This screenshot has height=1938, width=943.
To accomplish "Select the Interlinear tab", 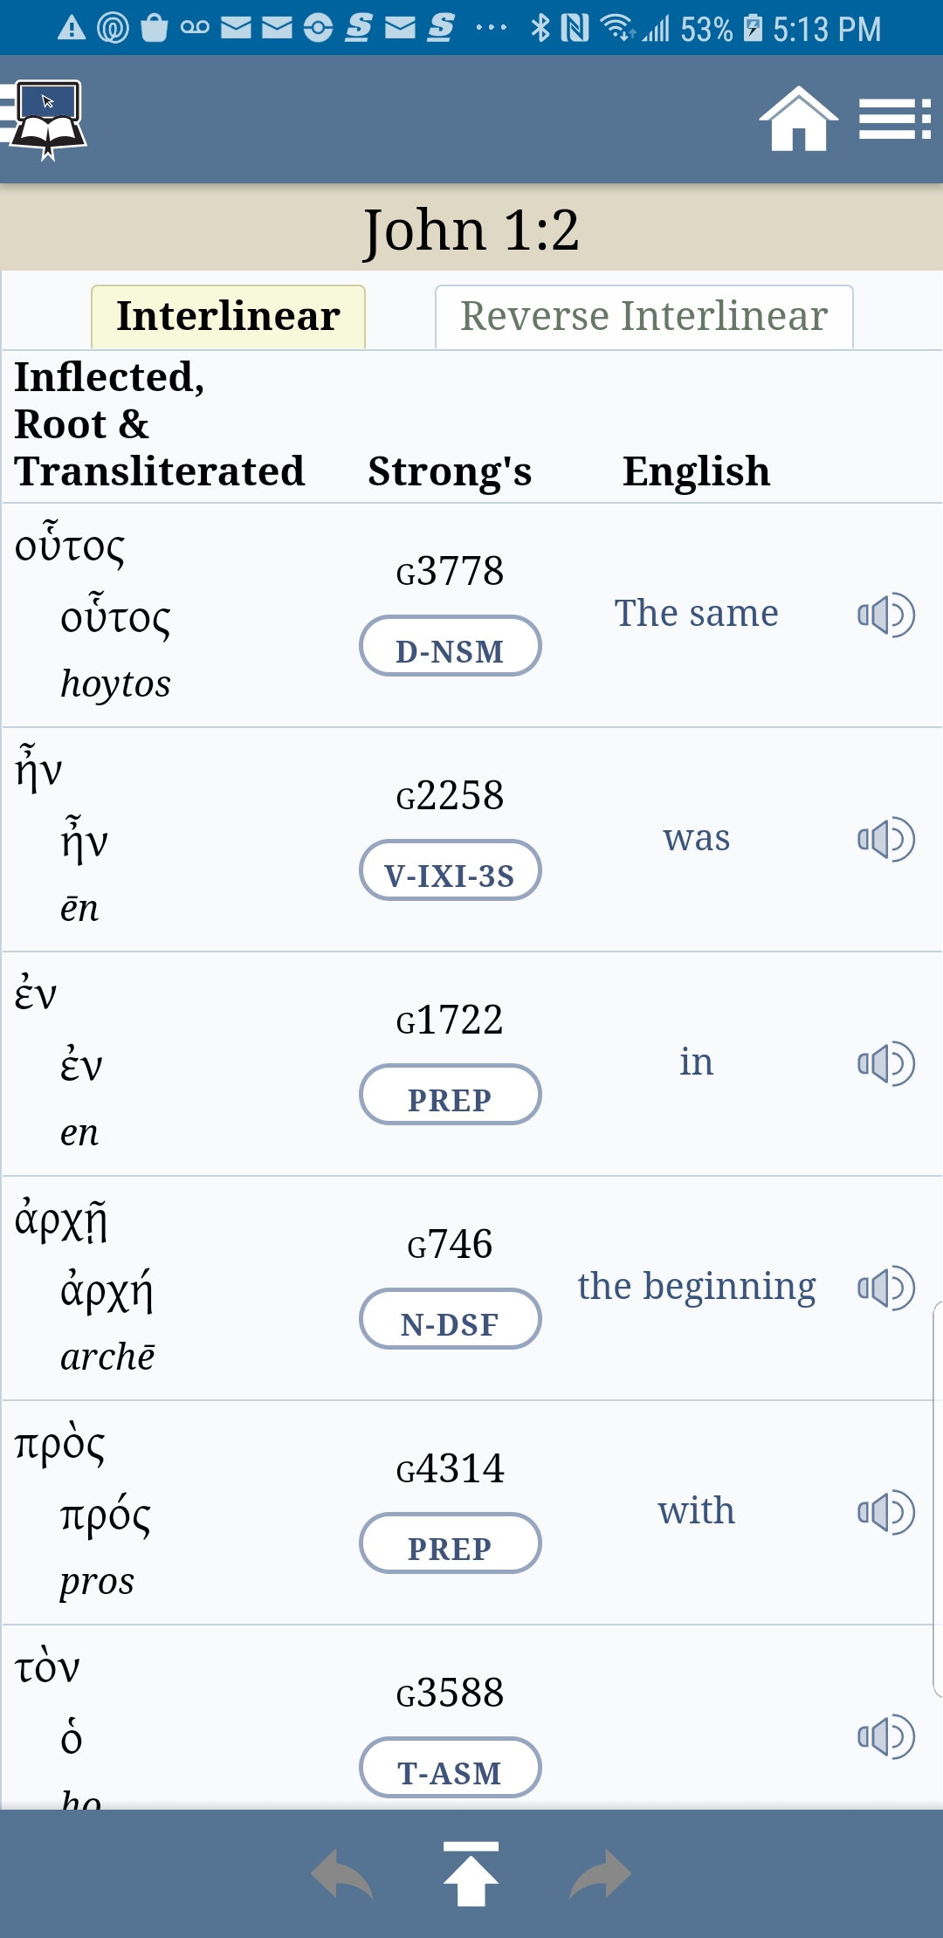I will [228, 316].
